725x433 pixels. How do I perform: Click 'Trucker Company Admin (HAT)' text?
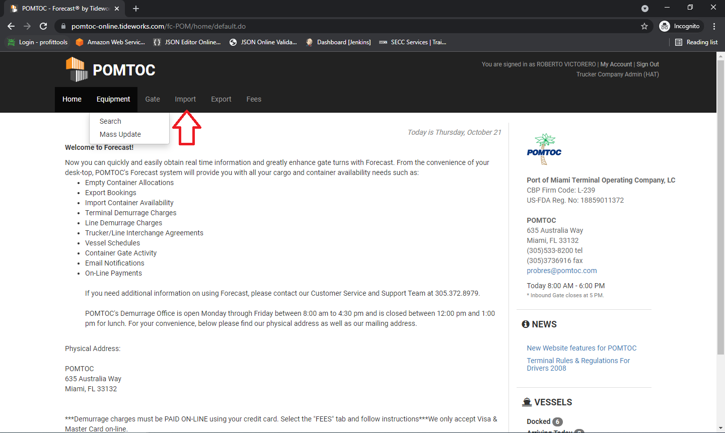click(x=618, y=74)
